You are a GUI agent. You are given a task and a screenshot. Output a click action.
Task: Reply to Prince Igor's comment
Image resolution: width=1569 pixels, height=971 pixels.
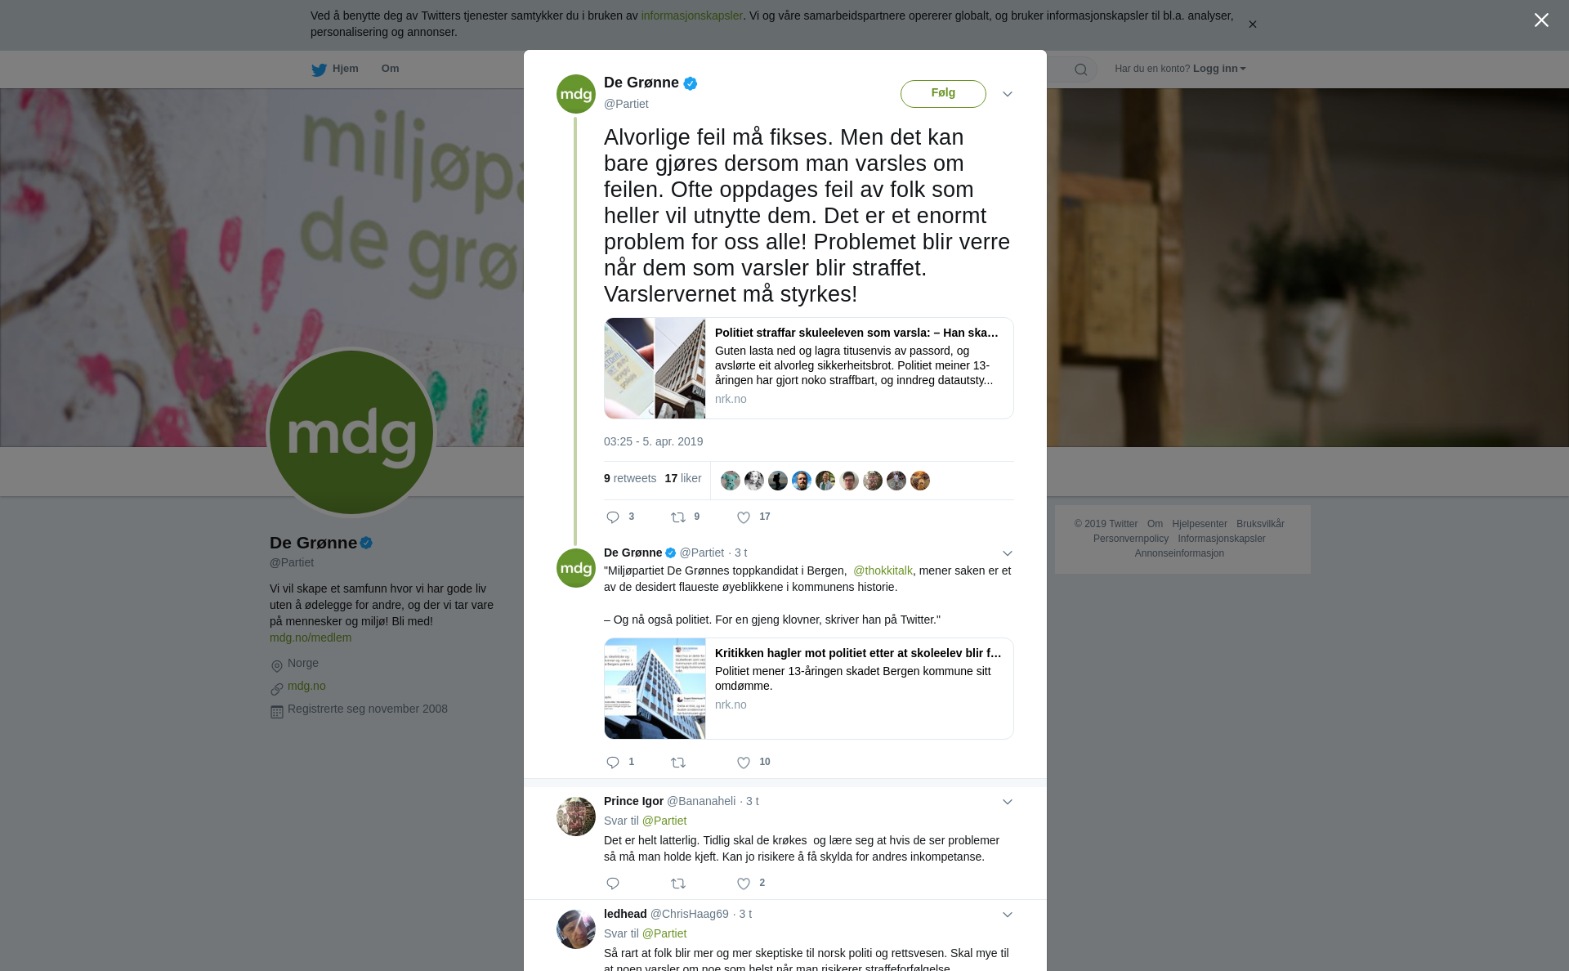point(613,884)
